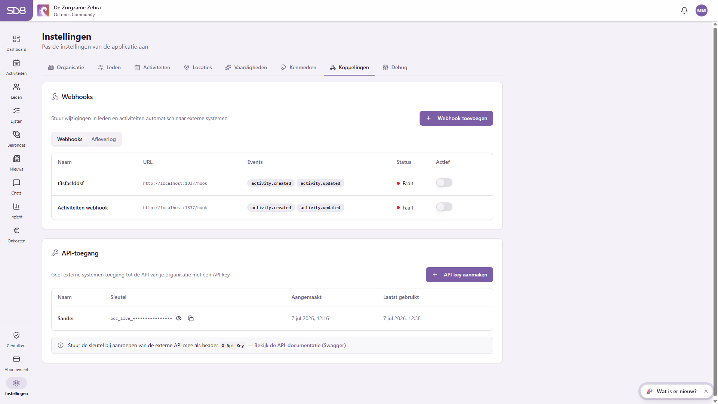Enable the Activiteiten webhook toggle
The height and width of the screenshot is (404, 718).
click(444, 207)
